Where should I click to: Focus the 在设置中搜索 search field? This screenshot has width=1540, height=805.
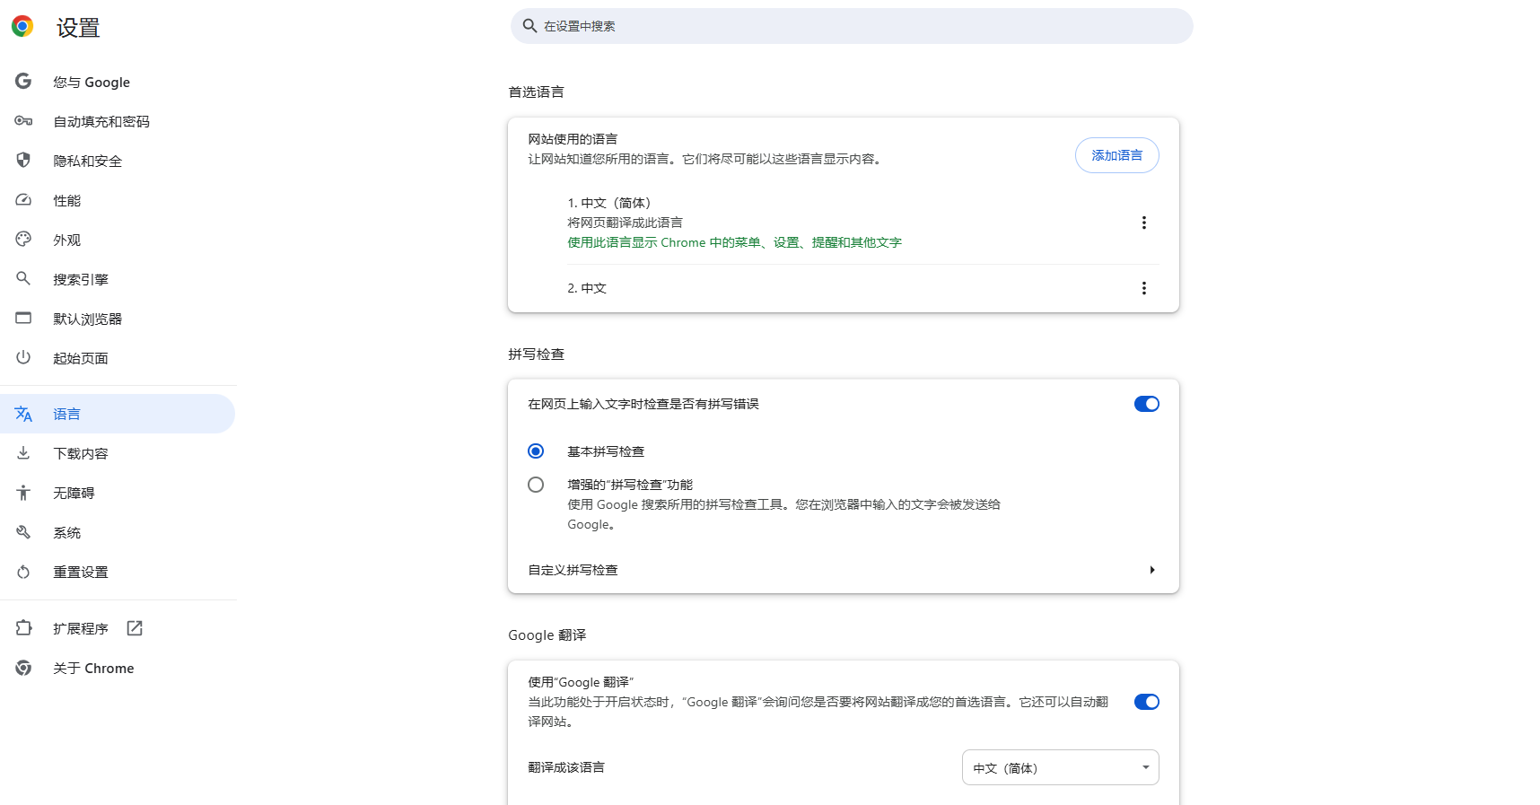click(x=852, y=26)
